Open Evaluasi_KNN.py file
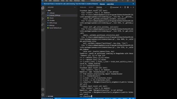The height and width of the screenshot is (99, 177). click(x=61, y=15)
